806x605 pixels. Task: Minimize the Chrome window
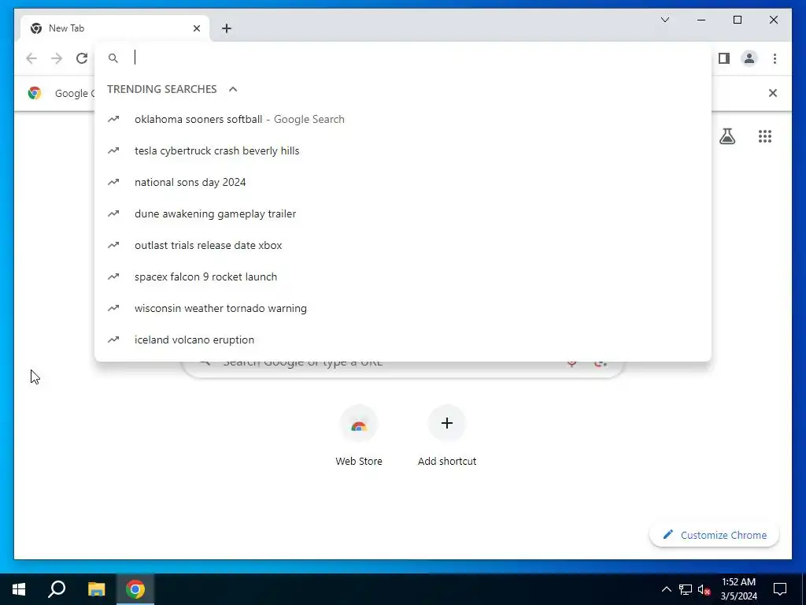(x=701, y=20)
